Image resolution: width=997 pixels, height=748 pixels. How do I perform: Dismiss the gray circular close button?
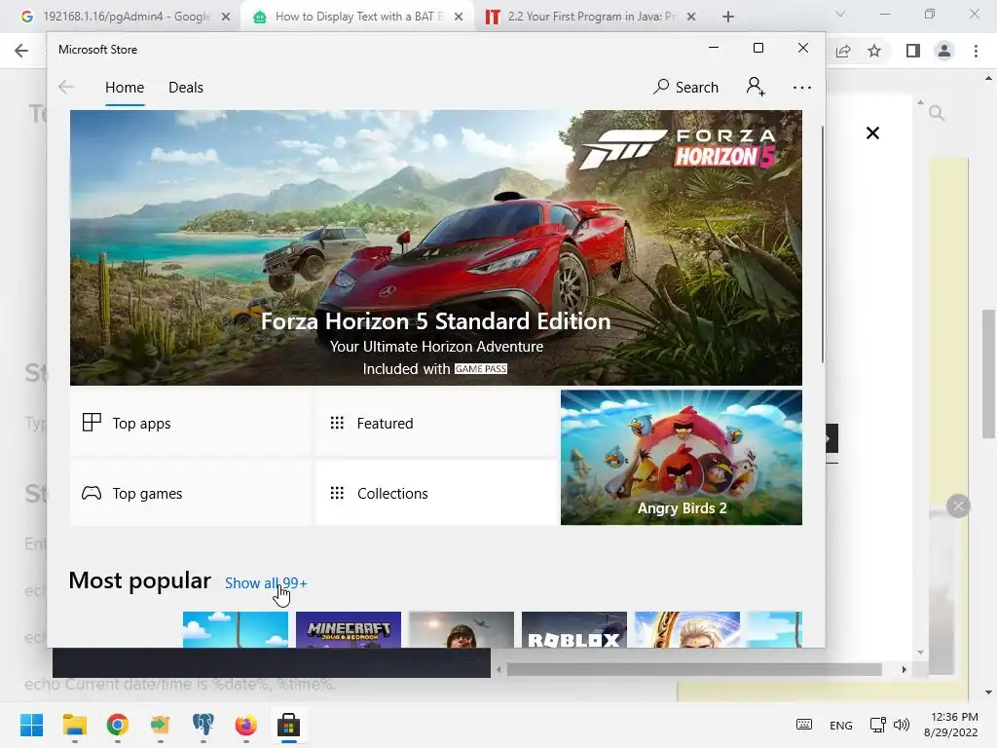pyautogui.click(x=958, y=506)
